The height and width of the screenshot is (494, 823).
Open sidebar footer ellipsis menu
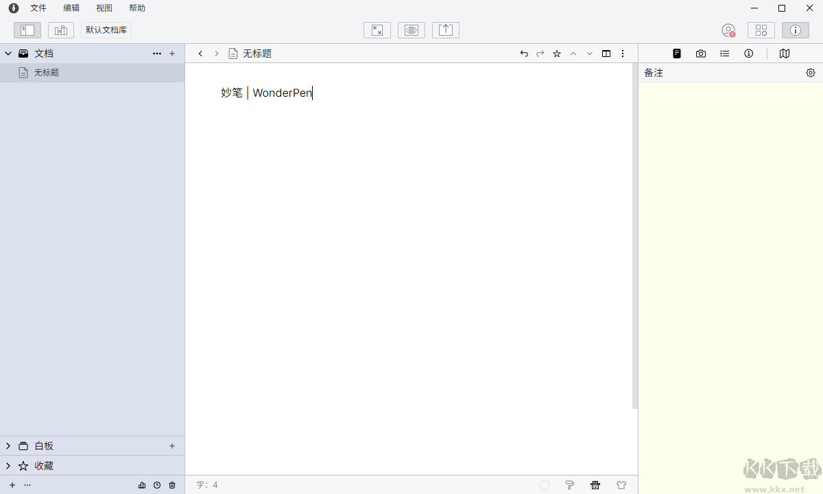point(27,485)
